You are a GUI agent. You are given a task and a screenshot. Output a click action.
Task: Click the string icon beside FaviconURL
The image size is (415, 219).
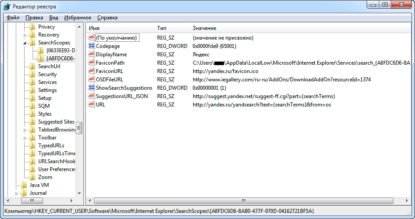coord(91,71)
